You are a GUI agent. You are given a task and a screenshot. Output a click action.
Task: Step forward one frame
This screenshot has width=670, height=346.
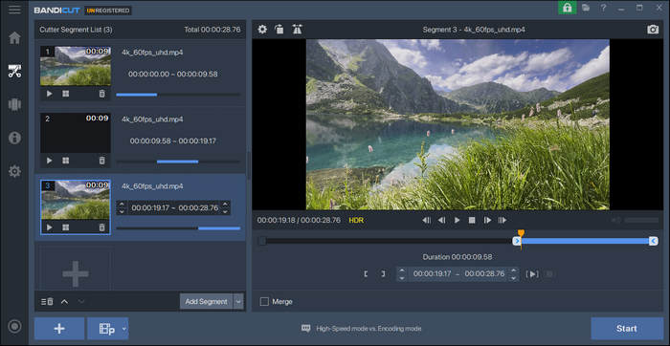[487, 220]
